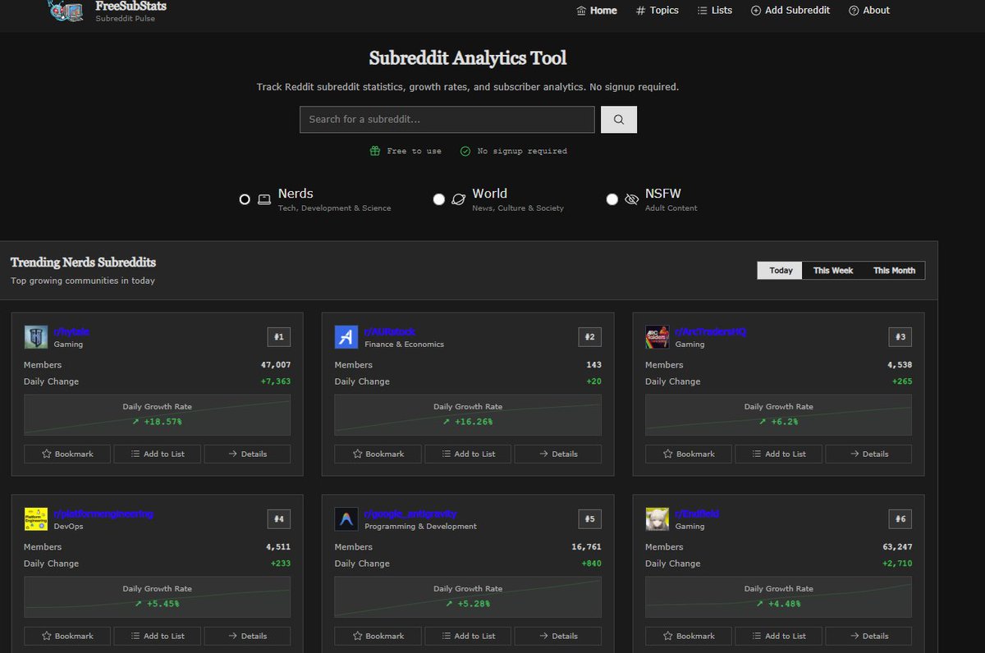Click the member count 63,247
This screenshot has height=653, width=985.
point(897,547)
